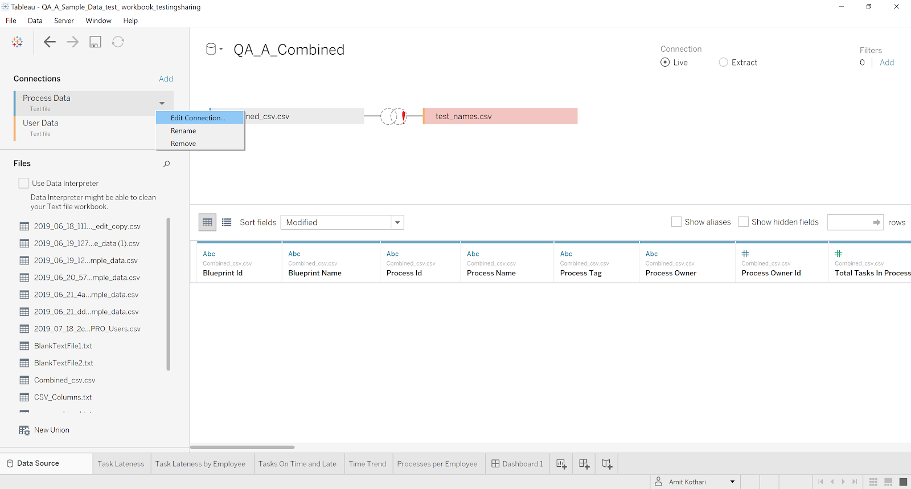
Task: Choose Remove from the context menu
Action: pos(200,144)
